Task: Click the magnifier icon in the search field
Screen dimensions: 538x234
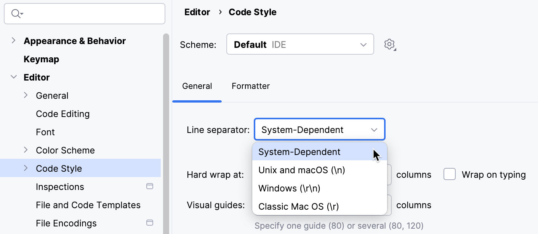Action: click(x=16, y=13)
